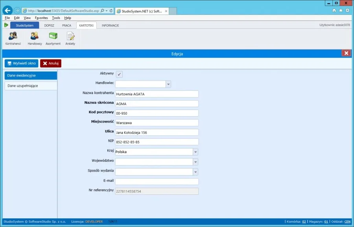Open the Kontrahenci card file
The image size is (354, 227).
click(x=13, y=38)
